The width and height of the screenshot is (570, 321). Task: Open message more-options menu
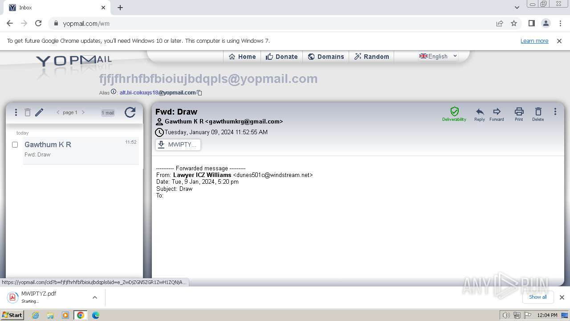click(x=555, y=111)
